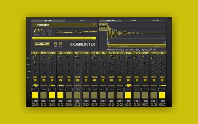Open the sample folder icon on the Tom_H strip

click(111, 101)
